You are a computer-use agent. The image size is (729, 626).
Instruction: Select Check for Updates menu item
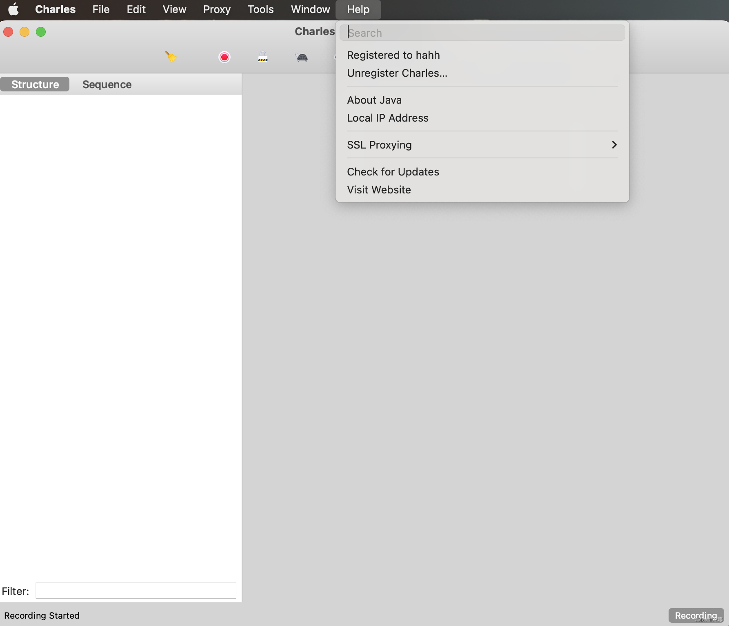pyautogui.click(x=482, y=172)
